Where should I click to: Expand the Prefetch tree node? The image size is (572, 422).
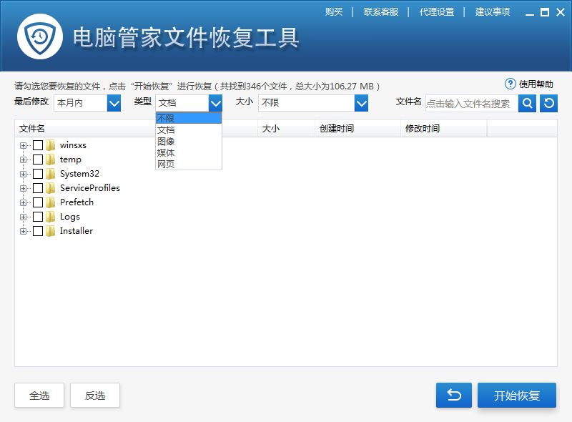[x=23, y=202]
